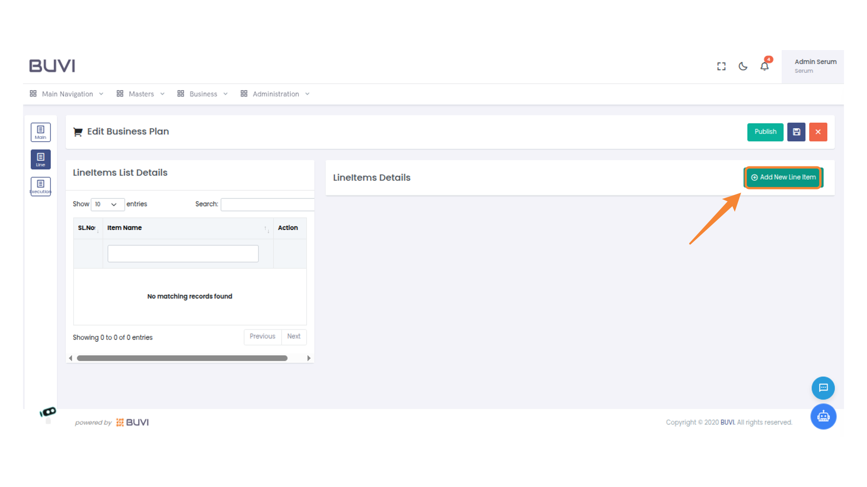Click the save disk icon button
867x487 pixels.
[x=796, y=132]
